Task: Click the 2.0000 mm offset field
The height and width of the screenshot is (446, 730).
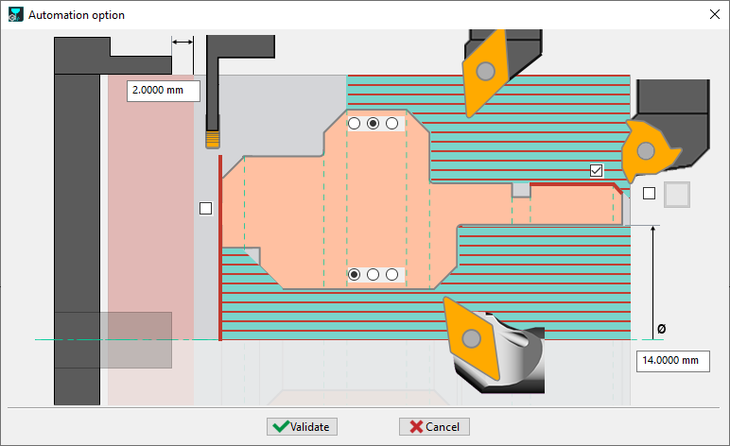Action: 164,91
